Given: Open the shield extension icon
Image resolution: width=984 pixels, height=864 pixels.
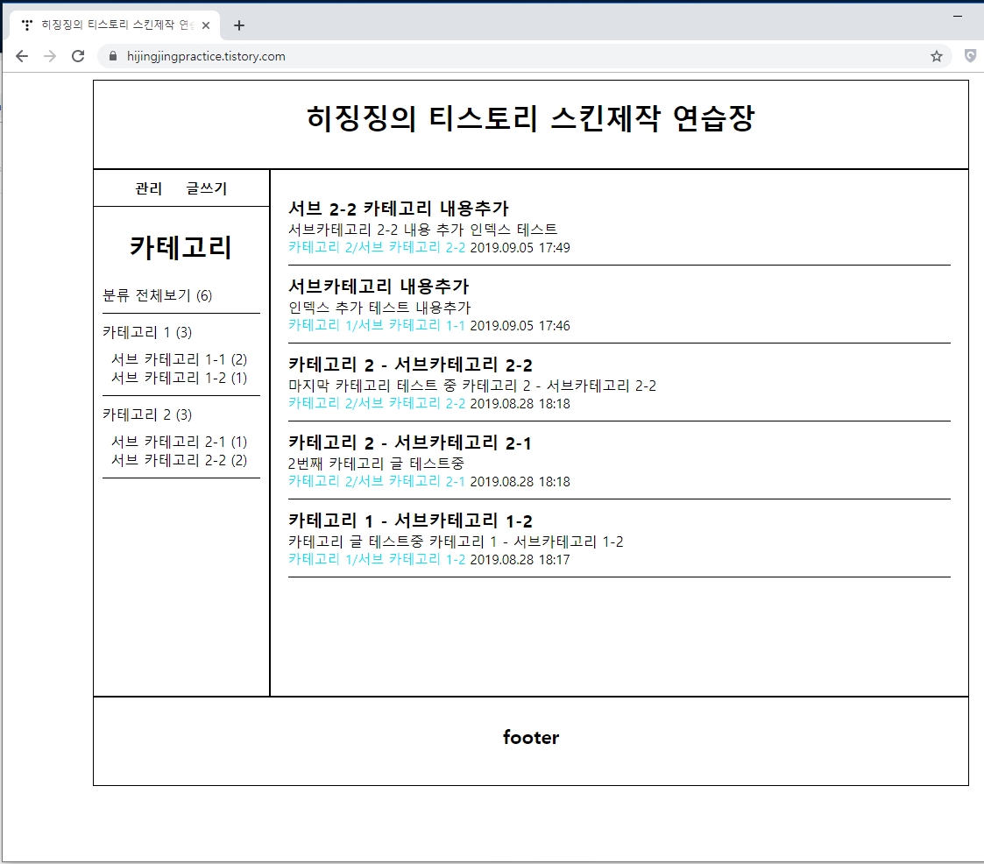Looking at the screenshot, I should [970, 56].
